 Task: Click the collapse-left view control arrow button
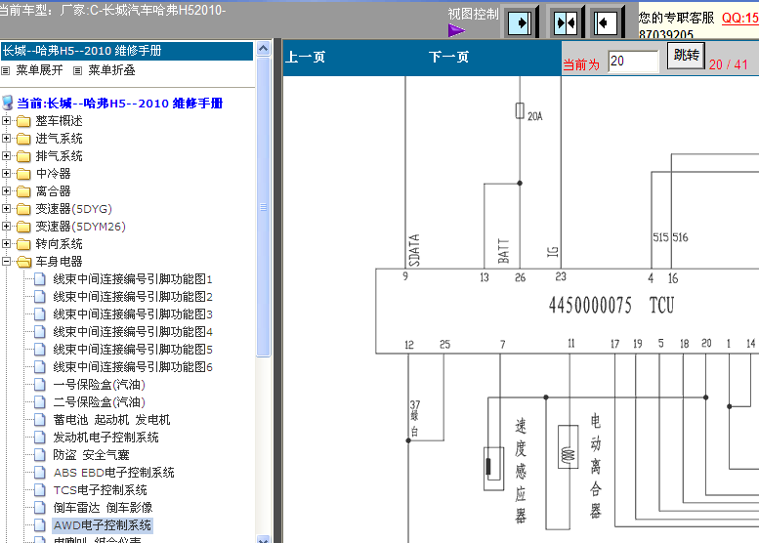click(x=606, y=22)
